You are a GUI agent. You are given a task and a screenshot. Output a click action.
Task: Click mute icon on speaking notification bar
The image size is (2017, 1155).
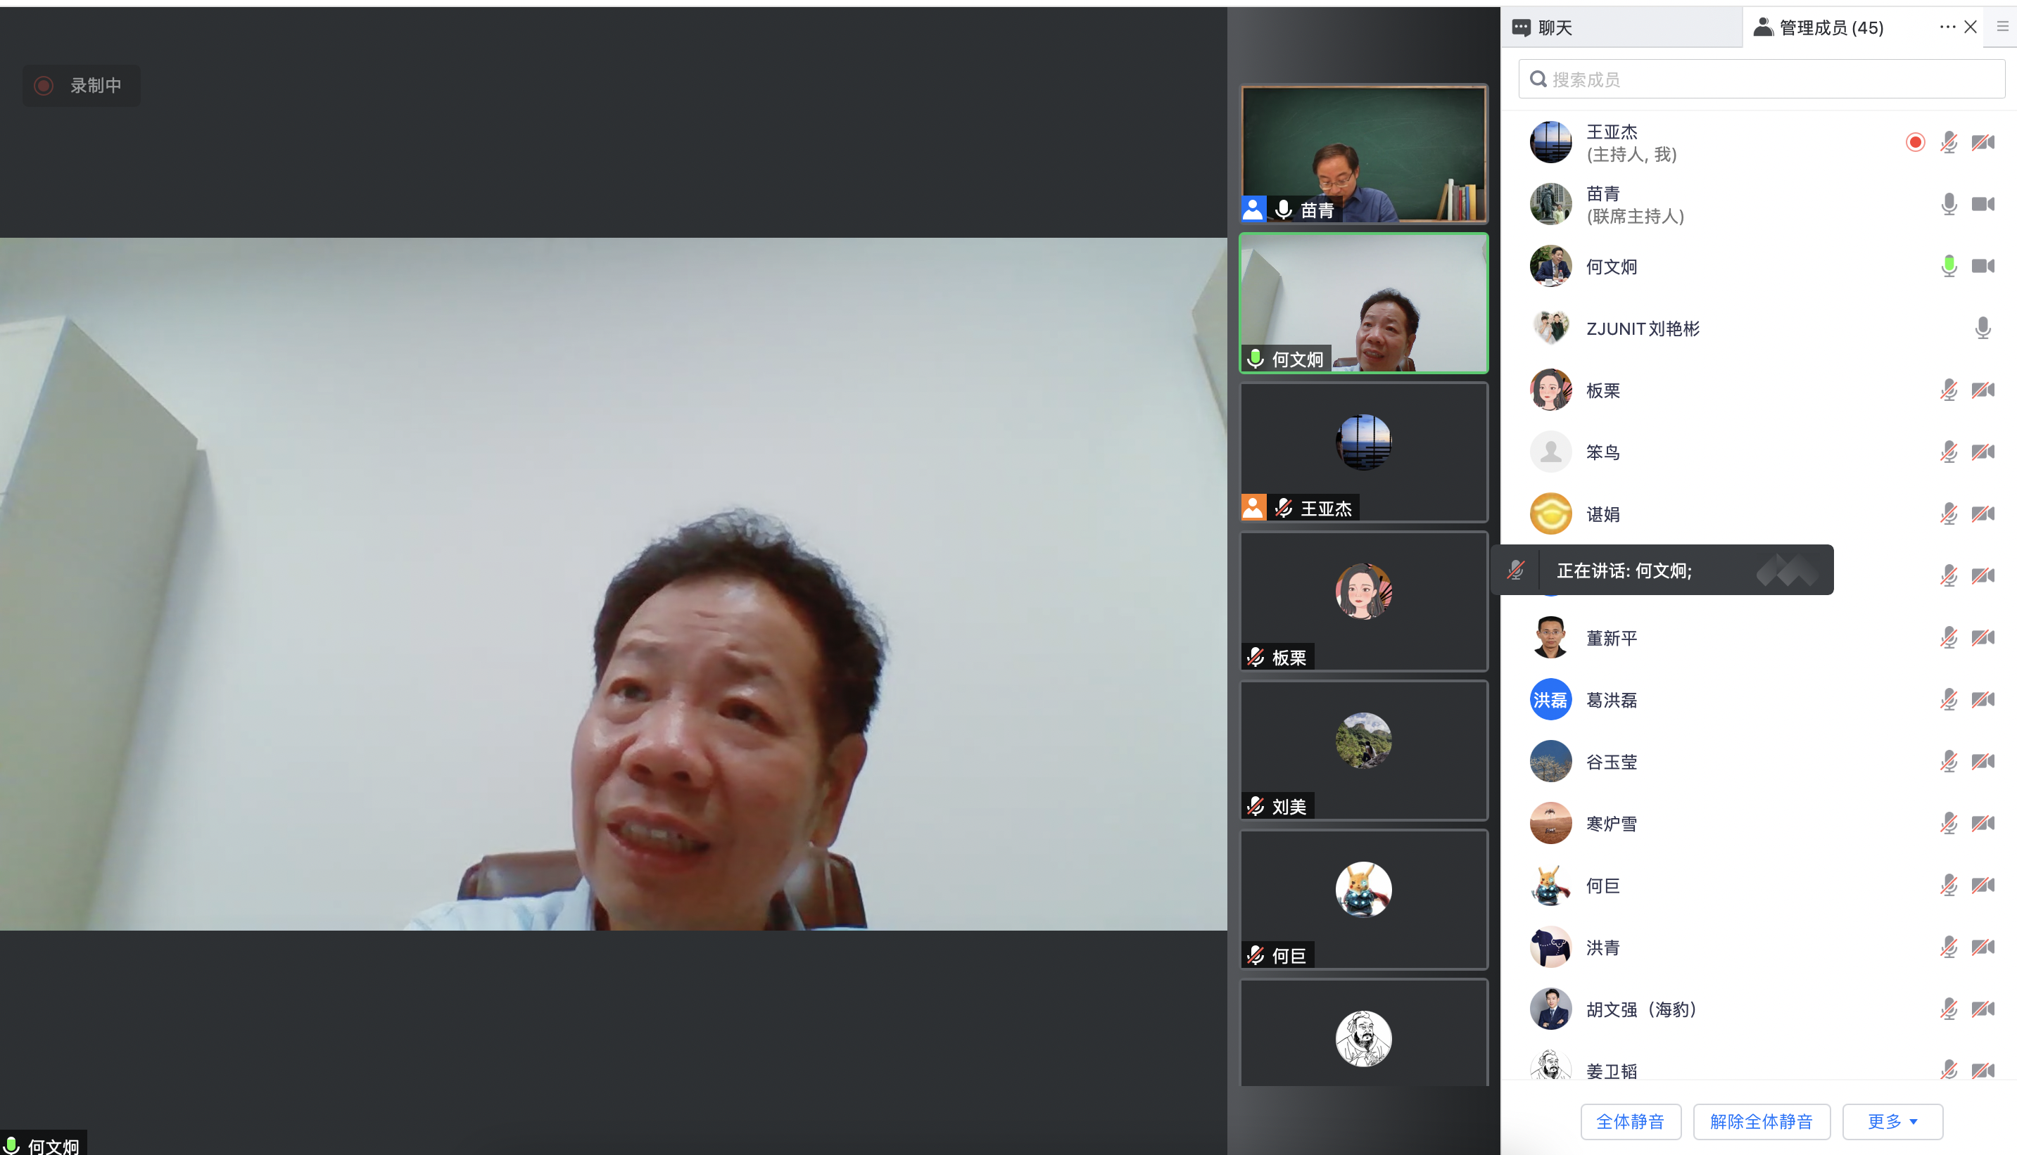pos(1515,570)
